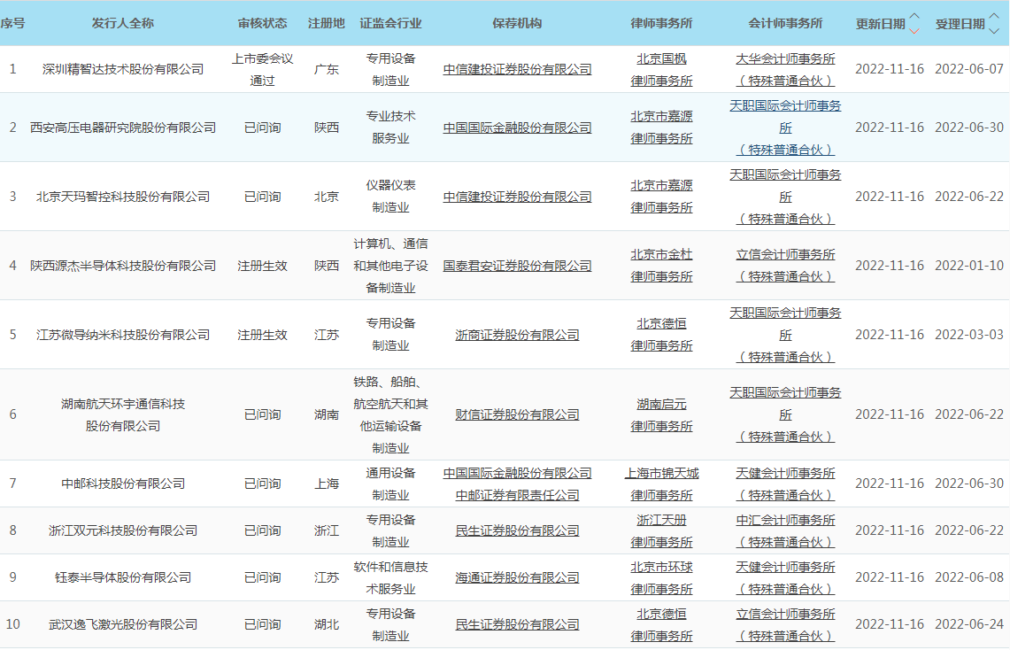
Task: Sort 受理日期 ascending with the up arrow
Action: (993, 17)
